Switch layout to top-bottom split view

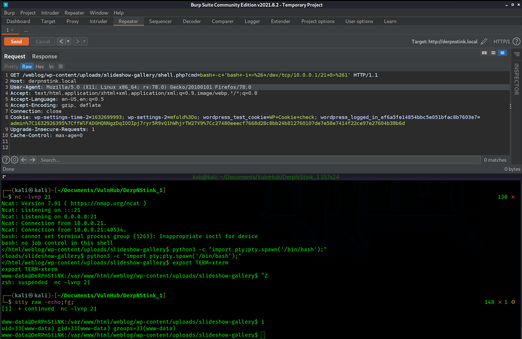point(493,53)
